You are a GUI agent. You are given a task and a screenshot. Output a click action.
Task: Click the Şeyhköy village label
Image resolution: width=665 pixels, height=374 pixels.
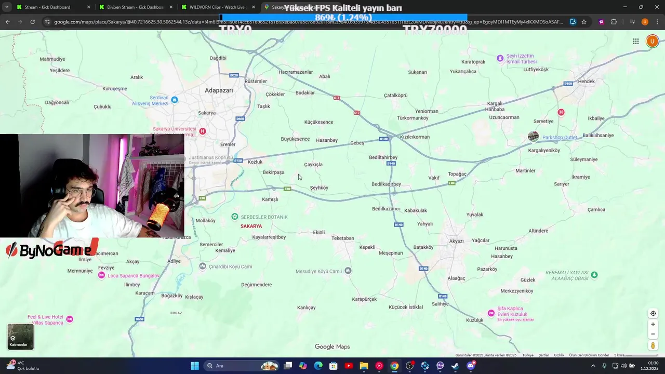click(319, 188)
